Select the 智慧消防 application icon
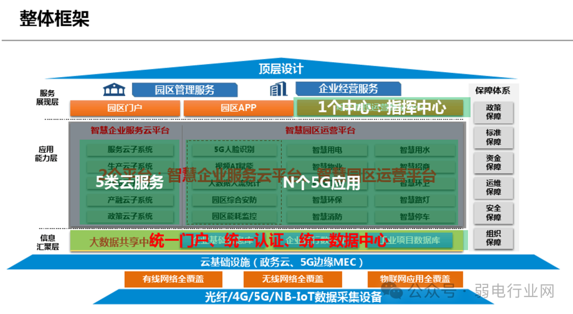 click(328, 216)
